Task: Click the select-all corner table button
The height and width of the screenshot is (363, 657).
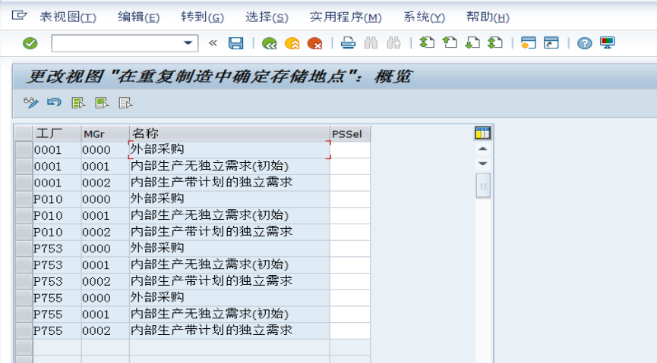Action: [x=24, y=133]
